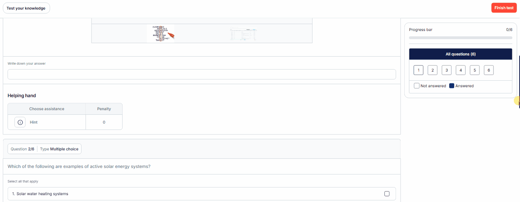The height and width of the screenshot is (202, 520).
Task: Select question 5 in navigator
Action: coord(474,70)
